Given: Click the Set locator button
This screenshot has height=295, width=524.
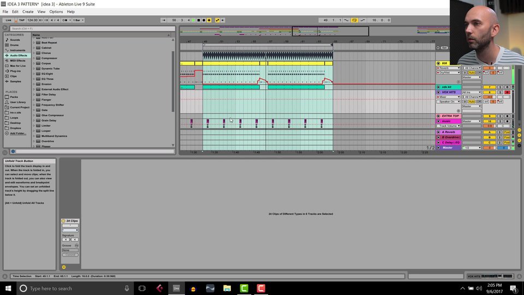Looking at the screenshot, I should tap(444, 48).
